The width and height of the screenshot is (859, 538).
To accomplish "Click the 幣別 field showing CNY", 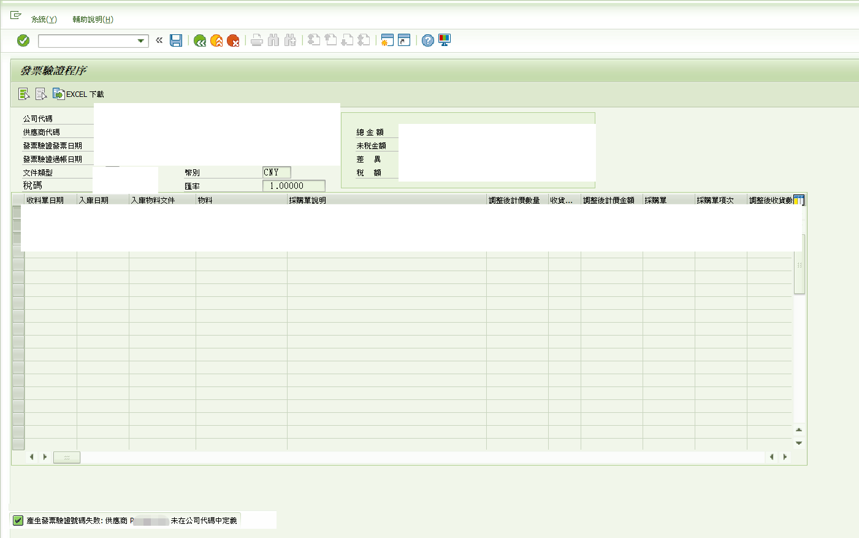I will 277,172.
